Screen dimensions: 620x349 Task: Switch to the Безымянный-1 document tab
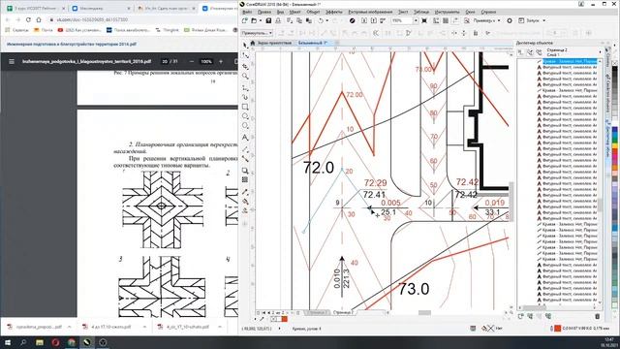point(313,43)
